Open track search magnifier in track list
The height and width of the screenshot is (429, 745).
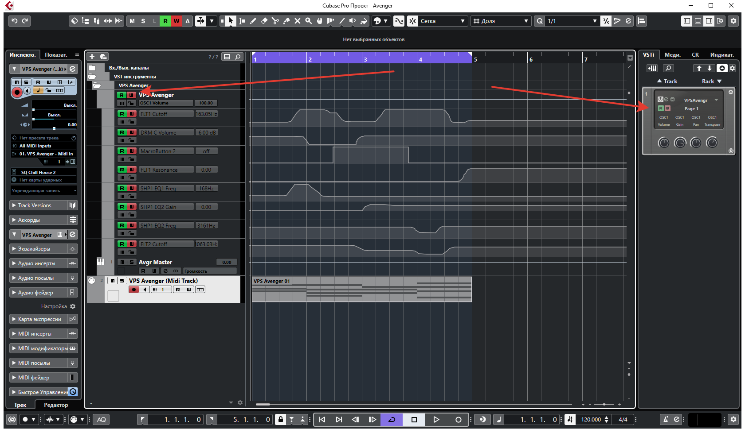coord(238,57)
